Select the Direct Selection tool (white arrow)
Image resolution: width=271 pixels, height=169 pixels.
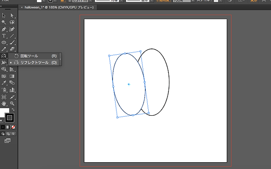12,15
